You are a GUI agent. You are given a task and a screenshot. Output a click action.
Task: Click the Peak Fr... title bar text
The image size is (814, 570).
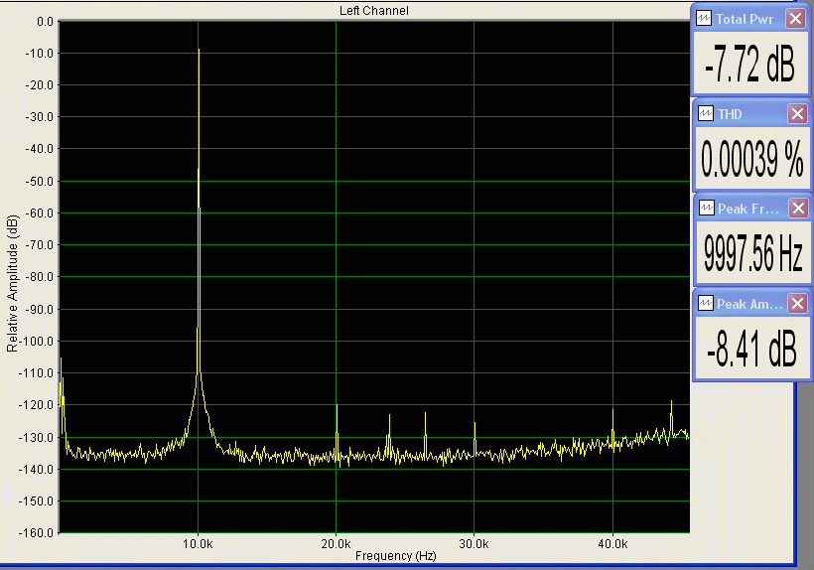pyautogui.click(x=748, y=209)
